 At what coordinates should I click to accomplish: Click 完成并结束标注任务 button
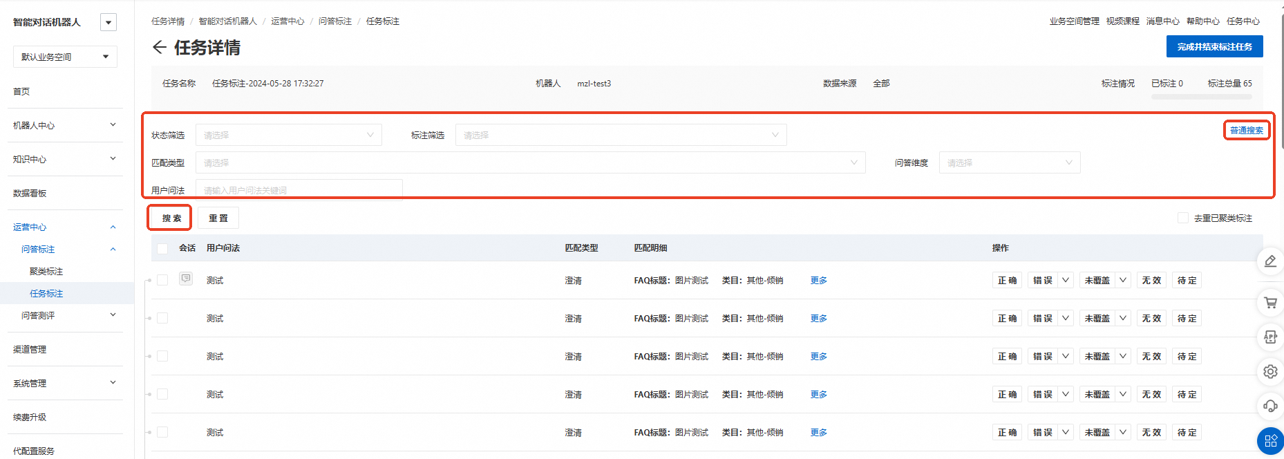point(1214,46)
